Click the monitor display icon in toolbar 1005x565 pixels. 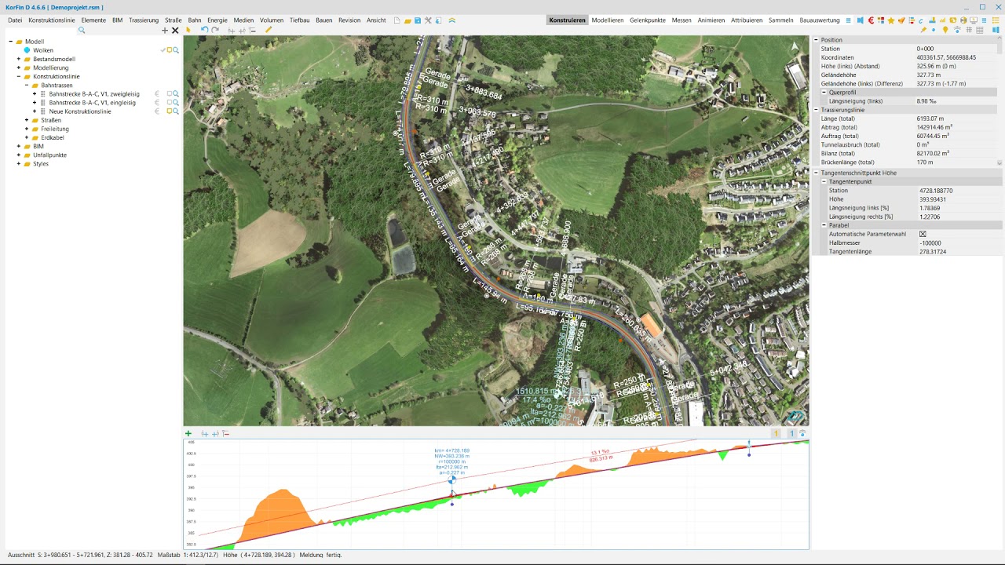[x=974, y=20]
